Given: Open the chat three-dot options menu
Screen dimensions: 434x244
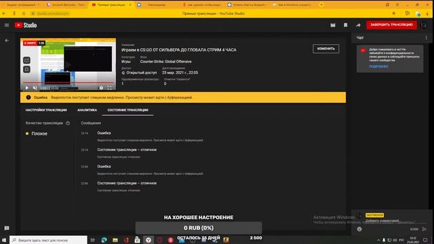Looking at the screenshot, I should coord(427,38).
